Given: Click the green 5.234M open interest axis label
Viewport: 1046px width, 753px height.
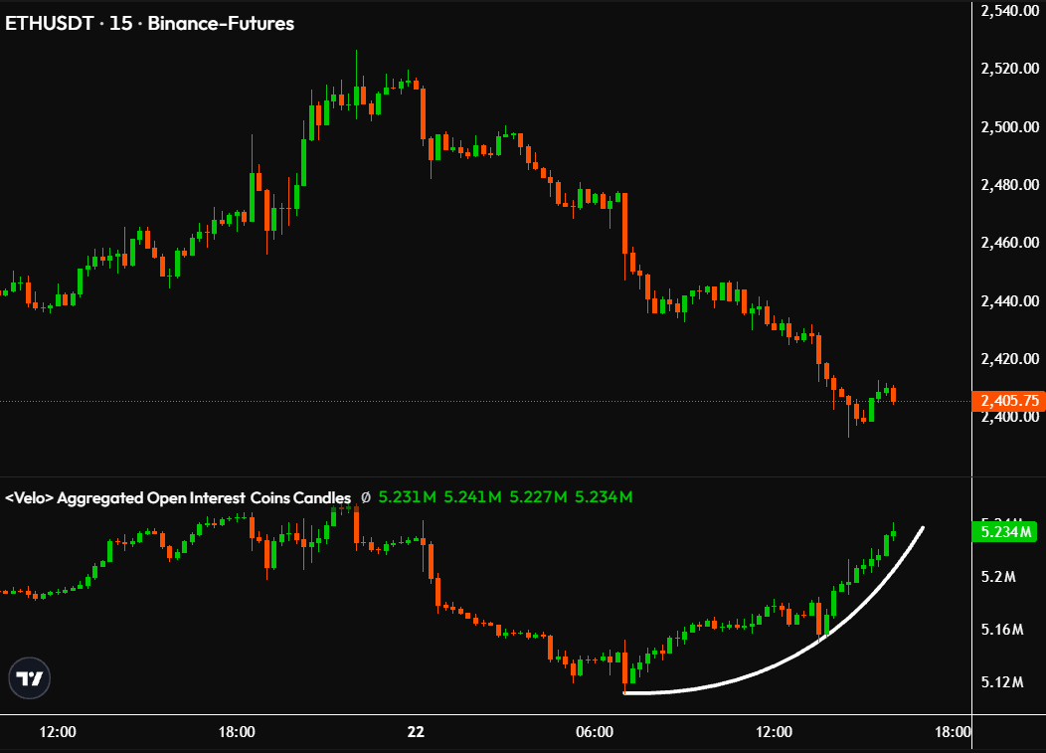Looking at the screenshot, I should (x=1005, y=532).
